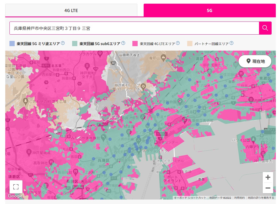Click the 相楽園 garden marker
The height and width of the screenshot is (204, 280).
click(129, 132)
